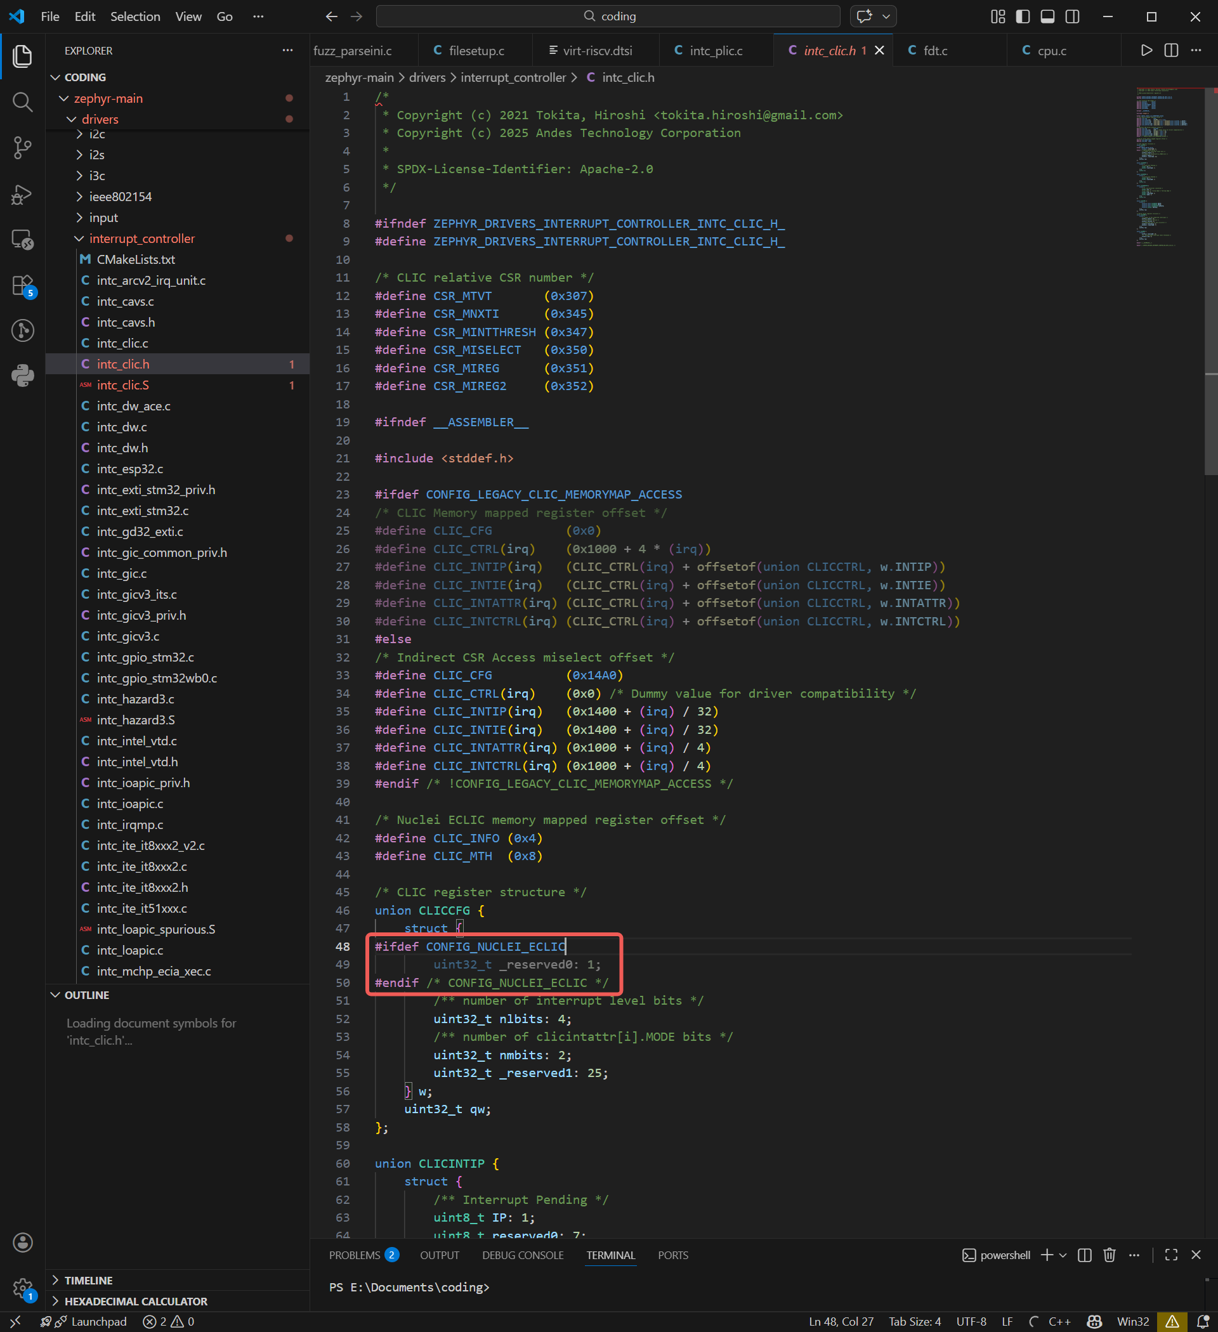Screen dimensions: 1218x1332
Task: Toggle the secondary sidebar layout button
Action: click(x=1073, y=16)
